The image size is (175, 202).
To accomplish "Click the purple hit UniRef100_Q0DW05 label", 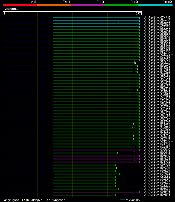I will tap(157, 150).
